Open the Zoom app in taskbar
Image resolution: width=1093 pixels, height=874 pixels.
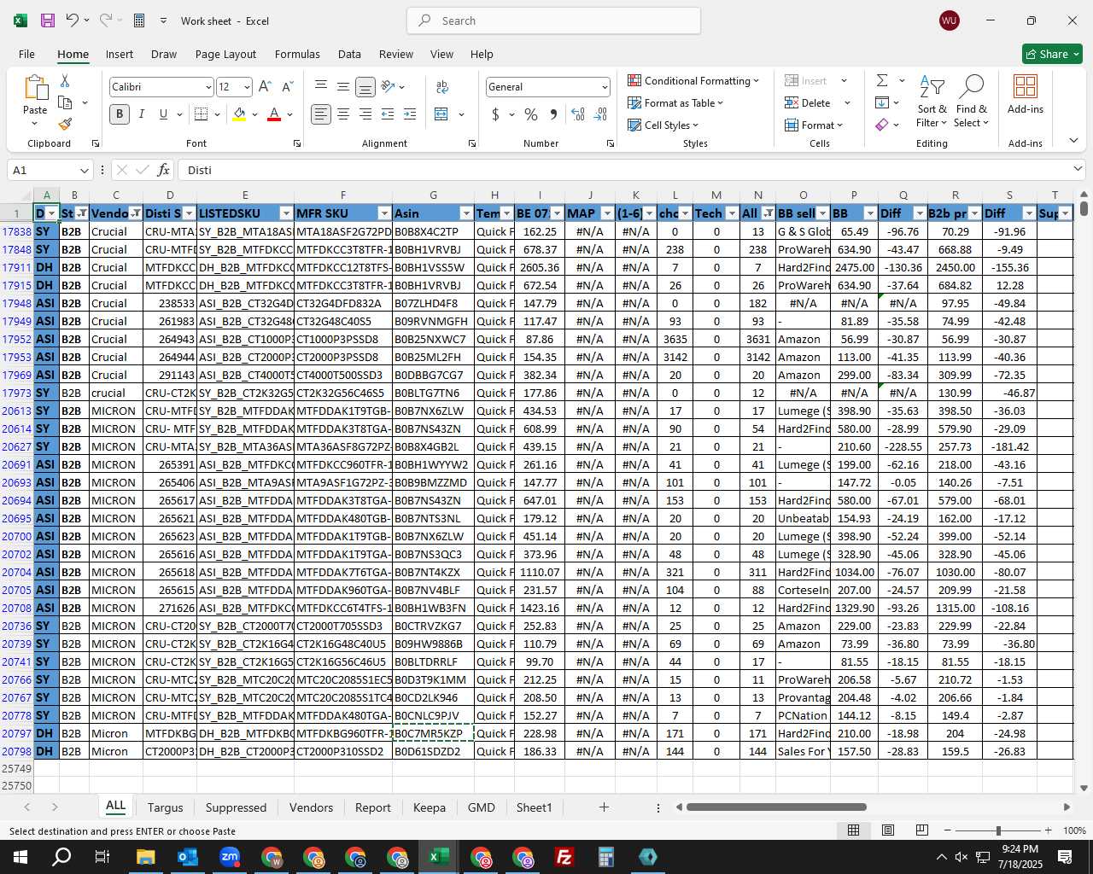pyautogui.click(x=230, y=857)
